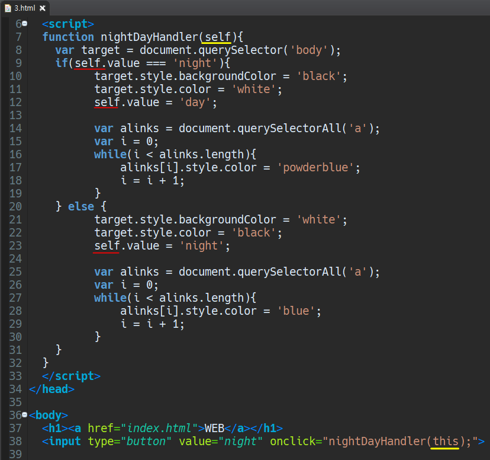The height and width of the screenshot is (460, 490).
Task: Click the 'black' string on line 22
Action: [254, 232]
